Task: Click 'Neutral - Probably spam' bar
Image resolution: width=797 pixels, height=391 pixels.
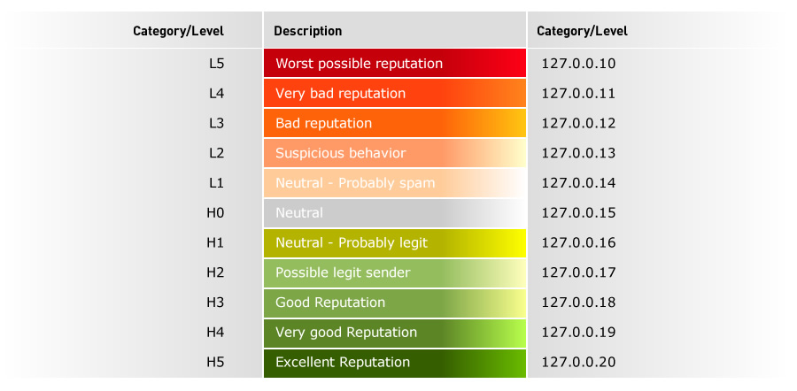Action: [394, 183]
